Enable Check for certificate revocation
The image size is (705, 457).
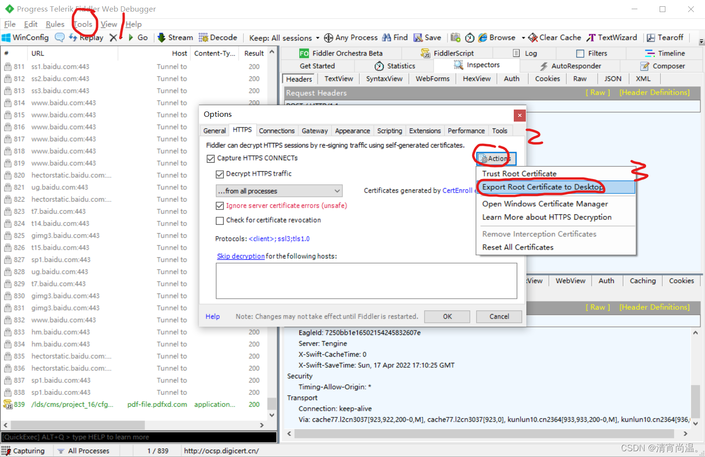pos(220,221)
